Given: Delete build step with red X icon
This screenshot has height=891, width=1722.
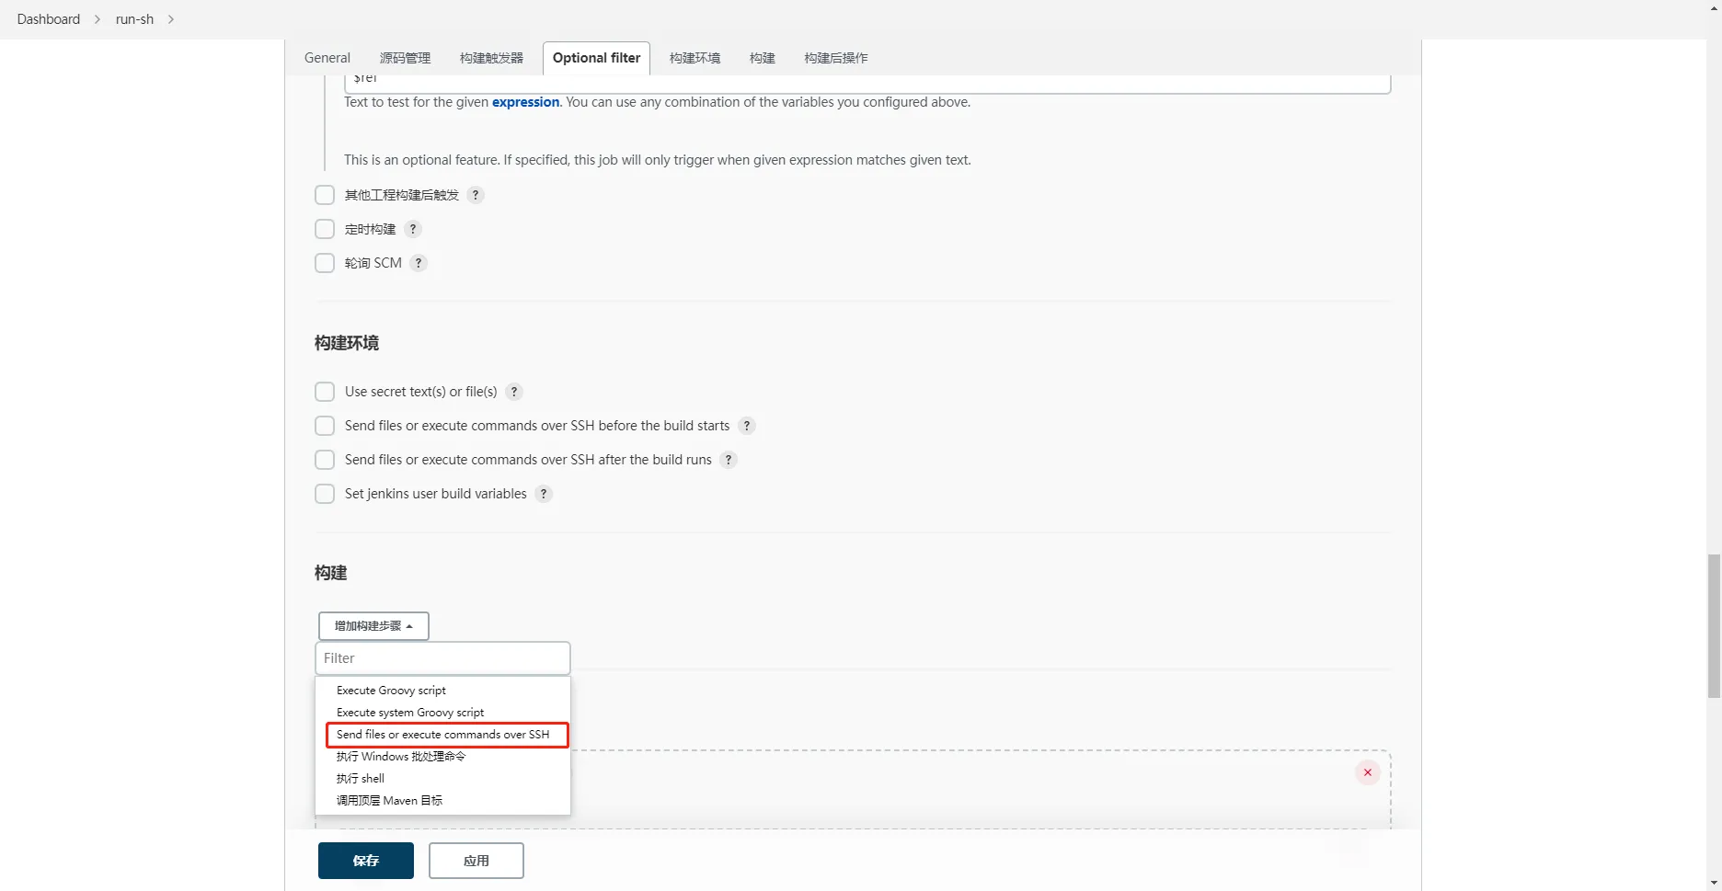Looking at the screenshot, I should (x=1367, y=772).
